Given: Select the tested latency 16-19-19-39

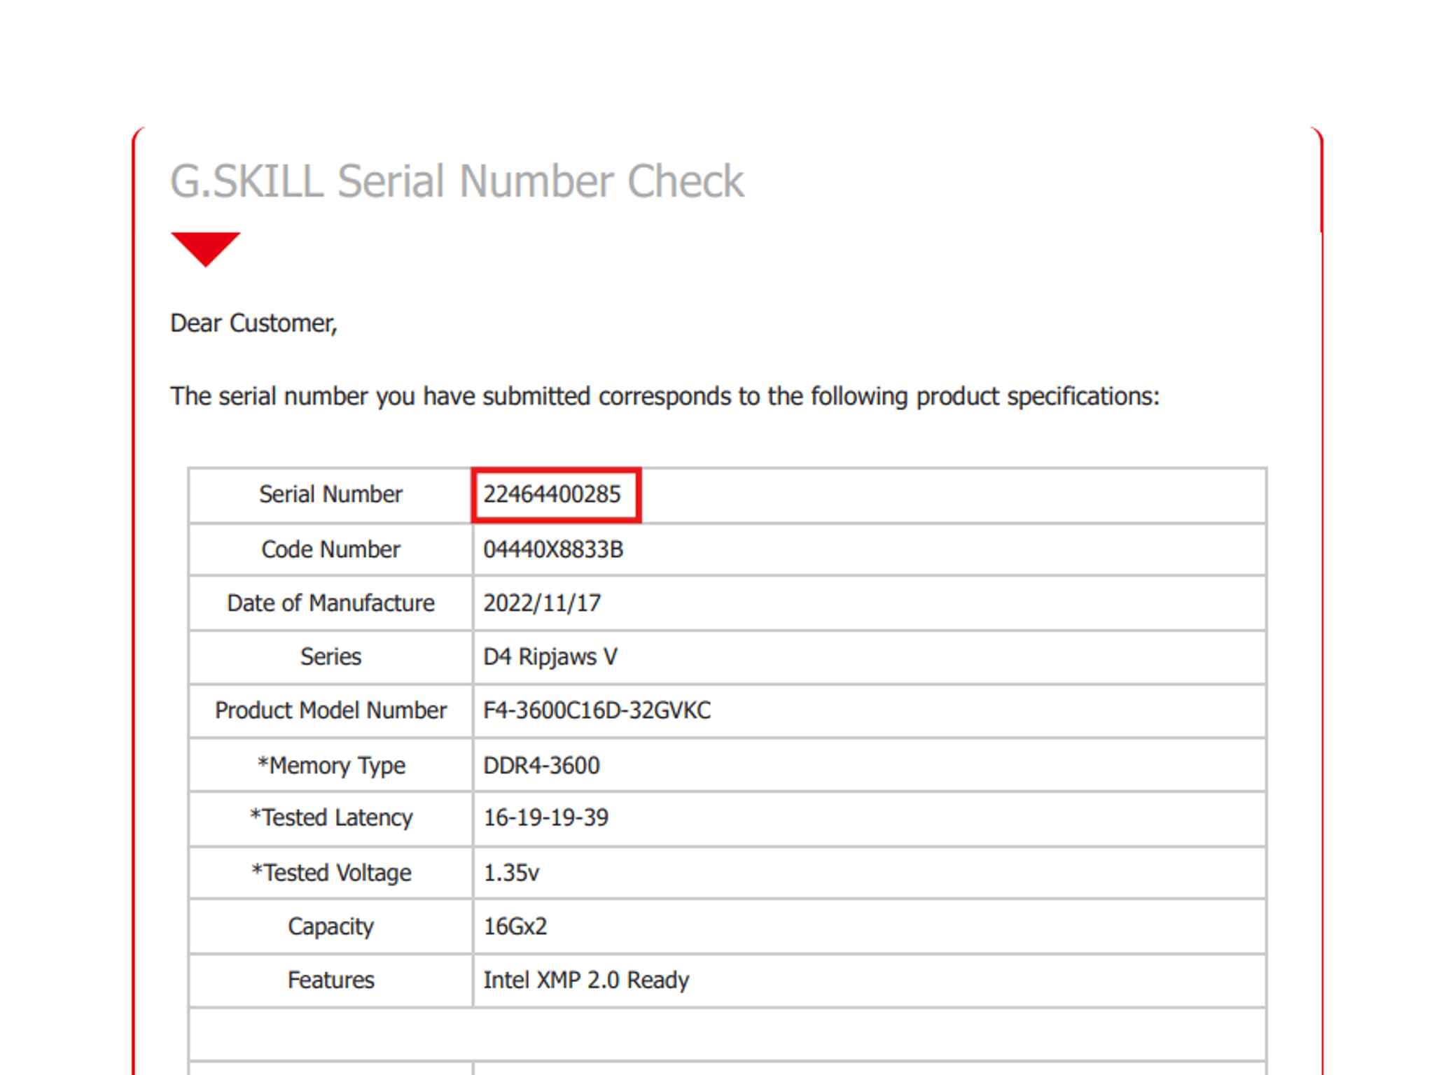Looking at the screenshot, I should click(545, 817).
